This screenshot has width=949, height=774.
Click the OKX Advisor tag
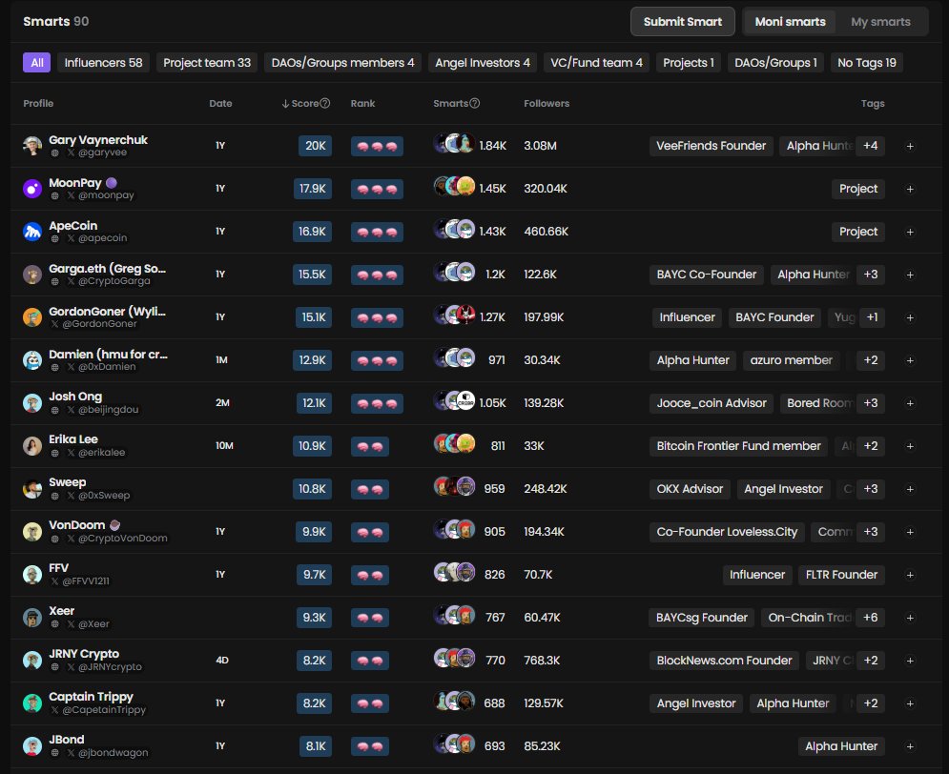(690, 489)
